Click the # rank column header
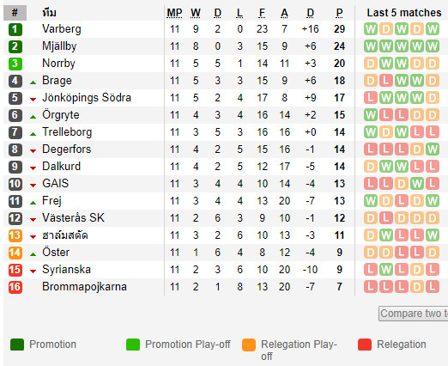 point(15,13)
